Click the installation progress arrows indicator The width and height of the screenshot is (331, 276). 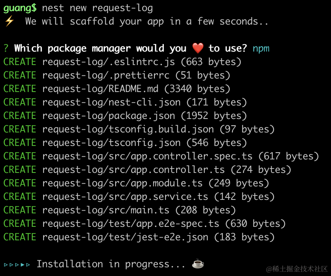pos(17,264)
